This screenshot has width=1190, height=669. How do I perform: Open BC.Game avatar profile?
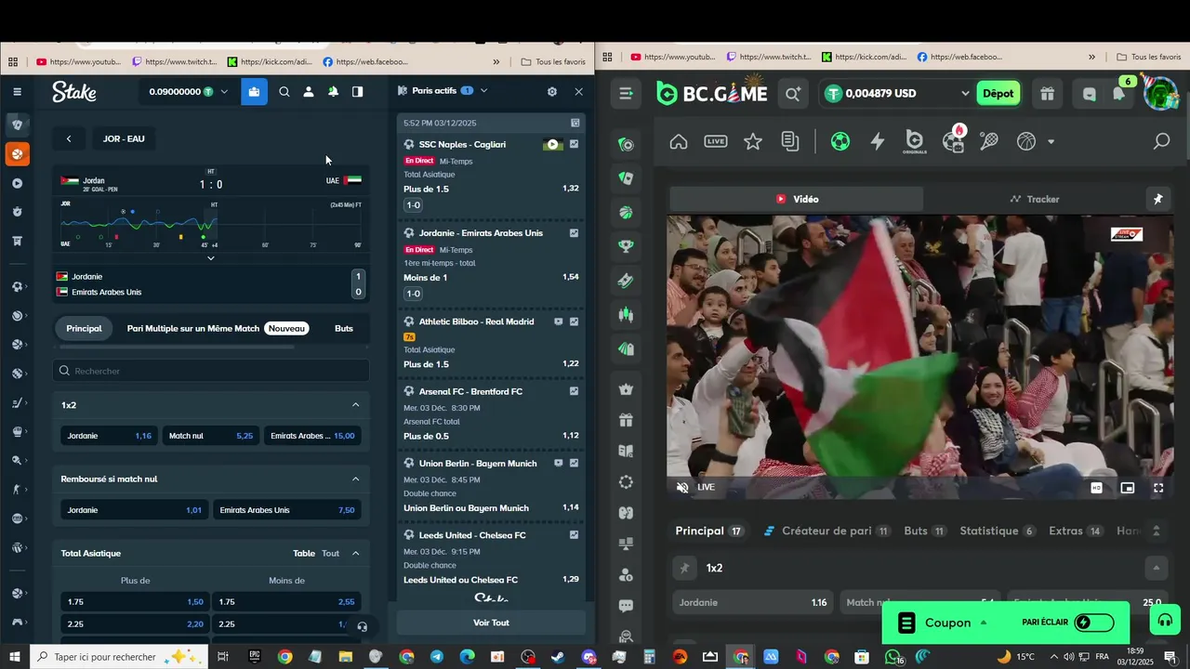point(1160,94)
